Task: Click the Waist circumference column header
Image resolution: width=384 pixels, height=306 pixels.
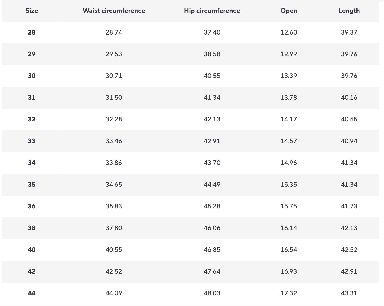Action: 114,11
